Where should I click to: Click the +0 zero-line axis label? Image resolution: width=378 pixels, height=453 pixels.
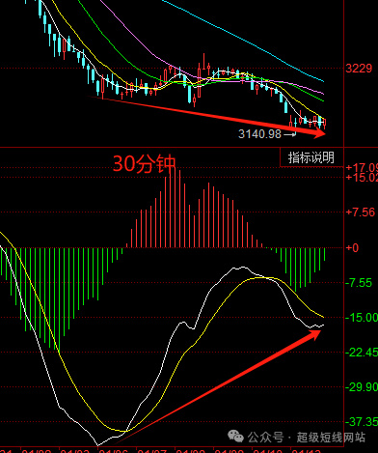[x=352, y=248]
